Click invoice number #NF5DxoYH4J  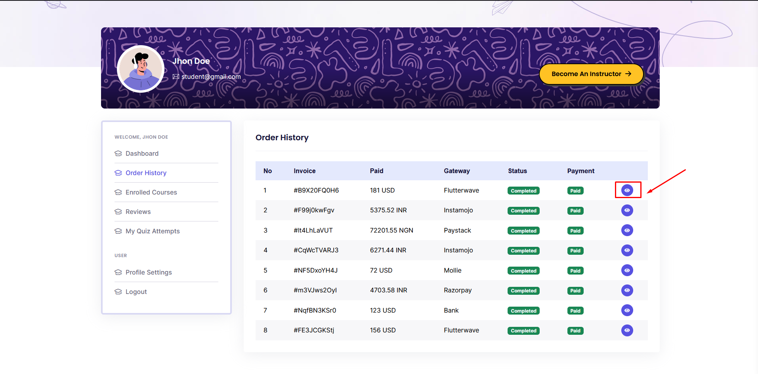coord(315,270)
